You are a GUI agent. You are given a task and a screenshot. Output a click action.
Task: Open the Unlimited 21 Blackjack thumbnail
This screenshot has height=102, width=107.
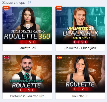[x=80, y=25]
